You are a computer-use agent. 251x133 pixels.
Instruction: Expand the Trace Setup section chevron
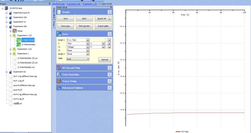point(109,81)
